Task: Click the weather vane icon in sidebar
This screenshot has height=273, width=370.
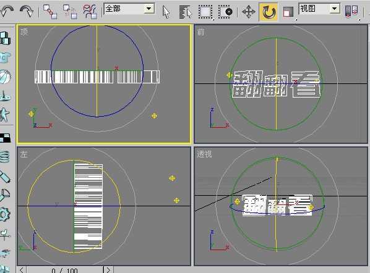Action: coord(5,235)
